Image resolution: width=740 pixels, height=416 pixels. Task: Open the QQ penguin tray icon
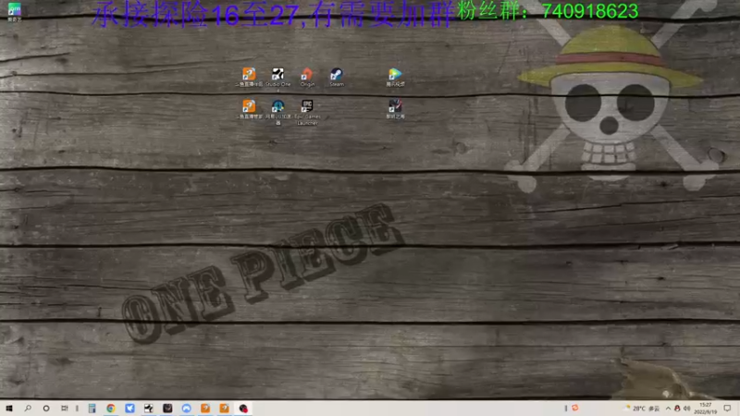[677, 409]
